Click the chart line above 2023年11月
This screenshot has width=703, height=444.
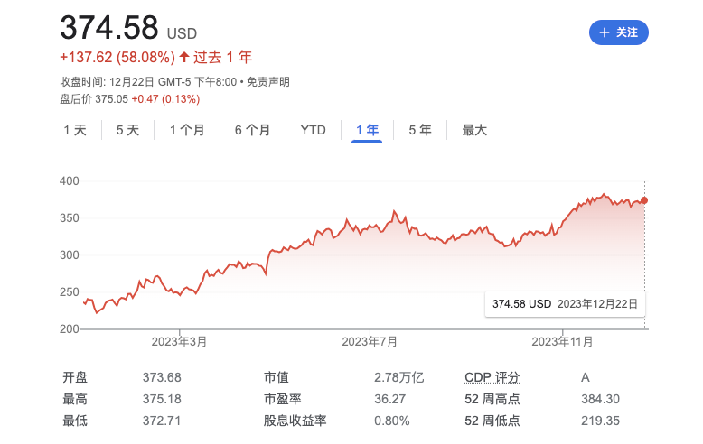pyautogui.click(x=562, y=224)
